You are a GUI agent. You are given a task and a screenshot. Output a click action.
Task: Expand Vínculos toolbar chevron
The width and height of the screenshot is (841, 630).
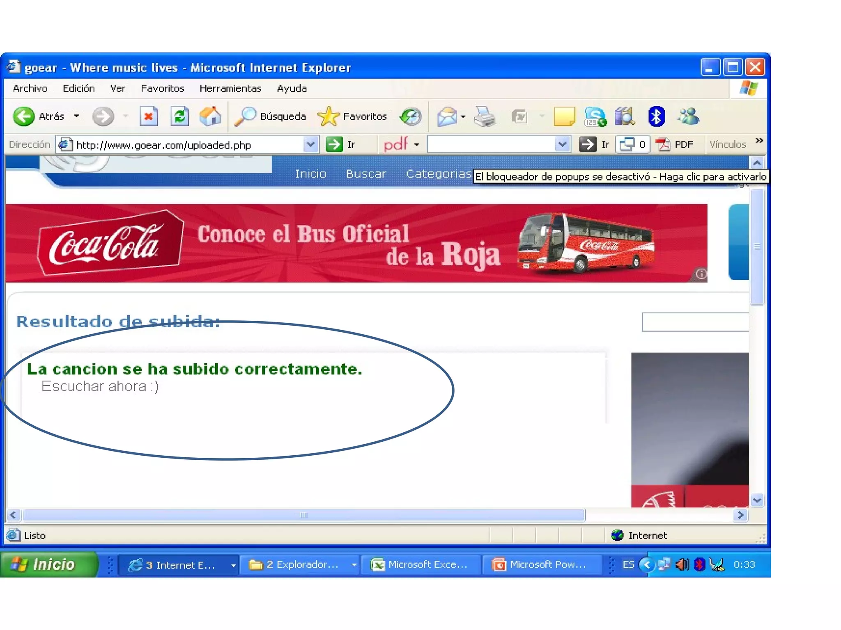pyautogui.click(x=759, y=141)
